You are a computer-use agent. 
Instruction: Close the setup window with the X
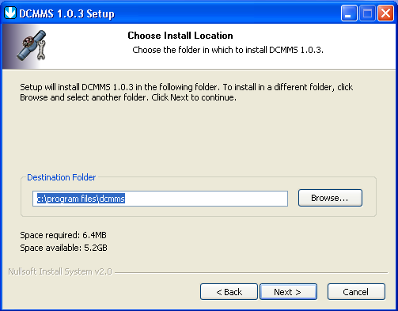pyautogui.click(x=385, y=13)
